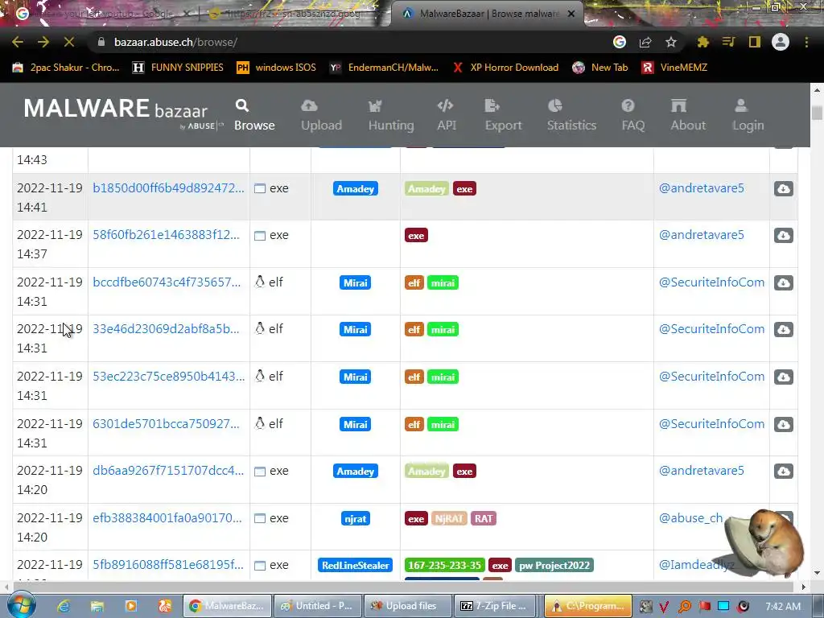The width and height of the screenshot is (824, 618).
Task: Download the b1850d00ff6b49d892472 sample
Action: click(783, 188)
